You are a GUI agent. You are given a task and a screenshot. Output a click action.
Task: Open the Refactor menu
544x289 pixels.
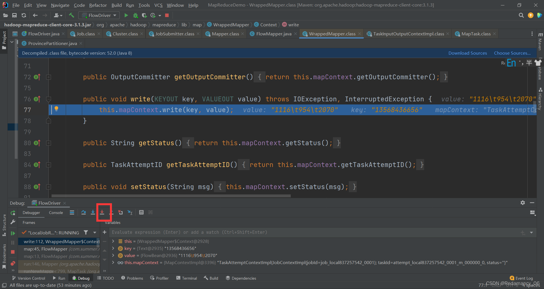coord(98,5)
